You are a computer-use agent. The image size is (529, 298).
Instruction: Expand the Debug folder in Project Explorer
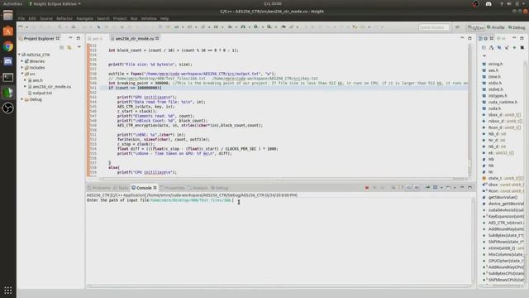22,99
